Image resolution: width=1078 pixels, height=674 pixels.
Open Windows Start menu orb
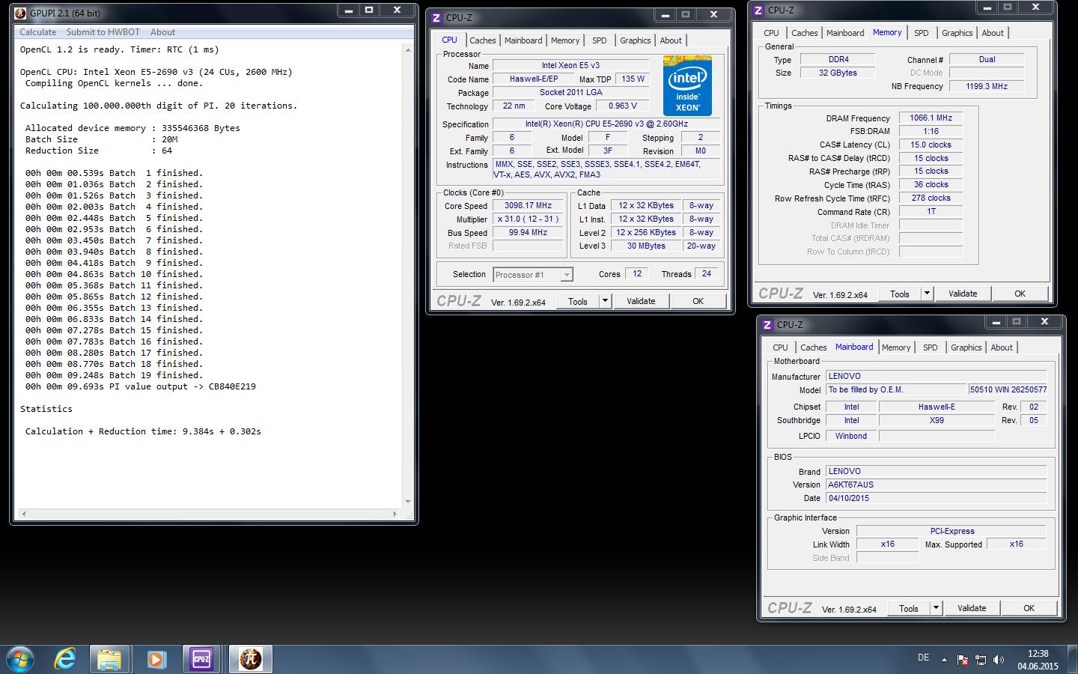20,659
